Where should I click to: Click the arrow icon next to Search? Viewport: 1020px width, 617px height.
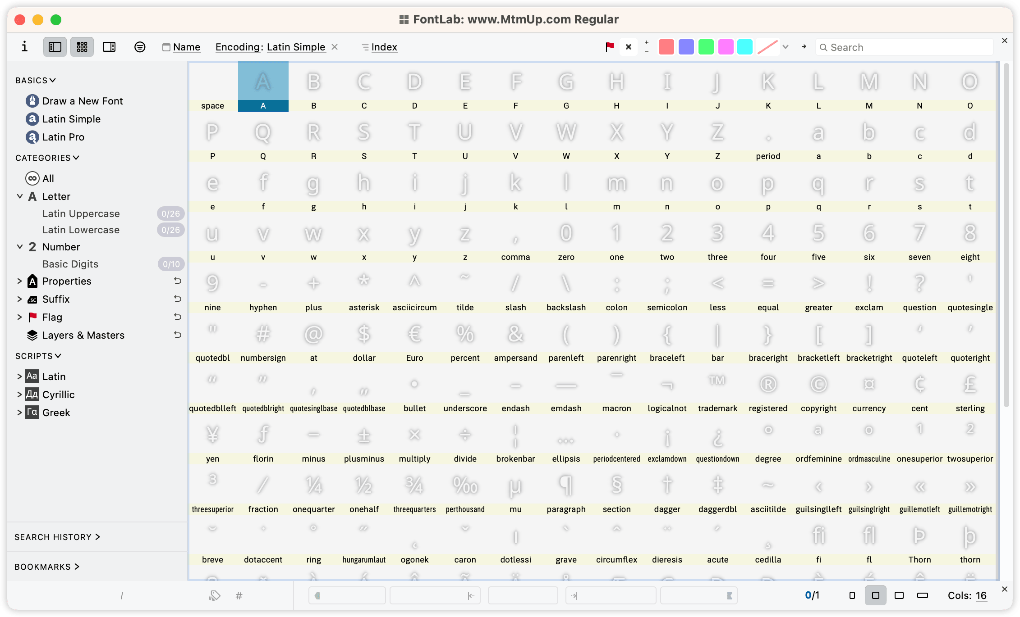pyautogui.click(x=804, y=46)
